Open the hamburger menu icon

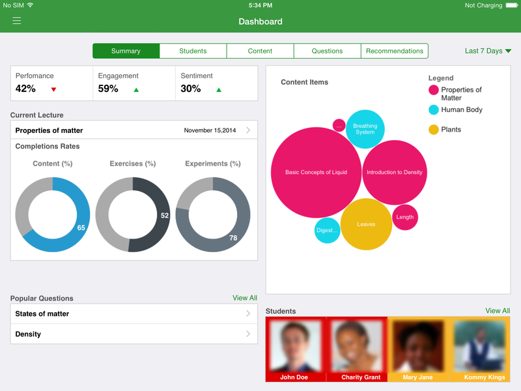17,21
